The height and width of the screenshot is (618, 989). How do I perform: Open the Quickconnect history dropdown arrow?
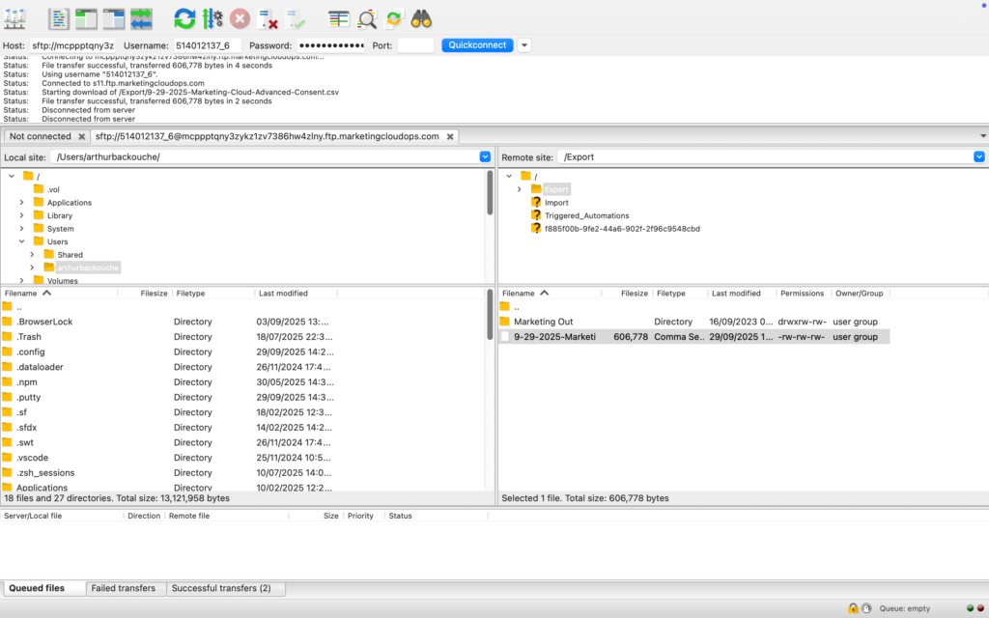point(524,45)
